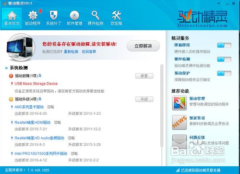240x174 pixels.
Task: Click 升级版本:2011-12-2 text
Action: click(x=84, y=129)
